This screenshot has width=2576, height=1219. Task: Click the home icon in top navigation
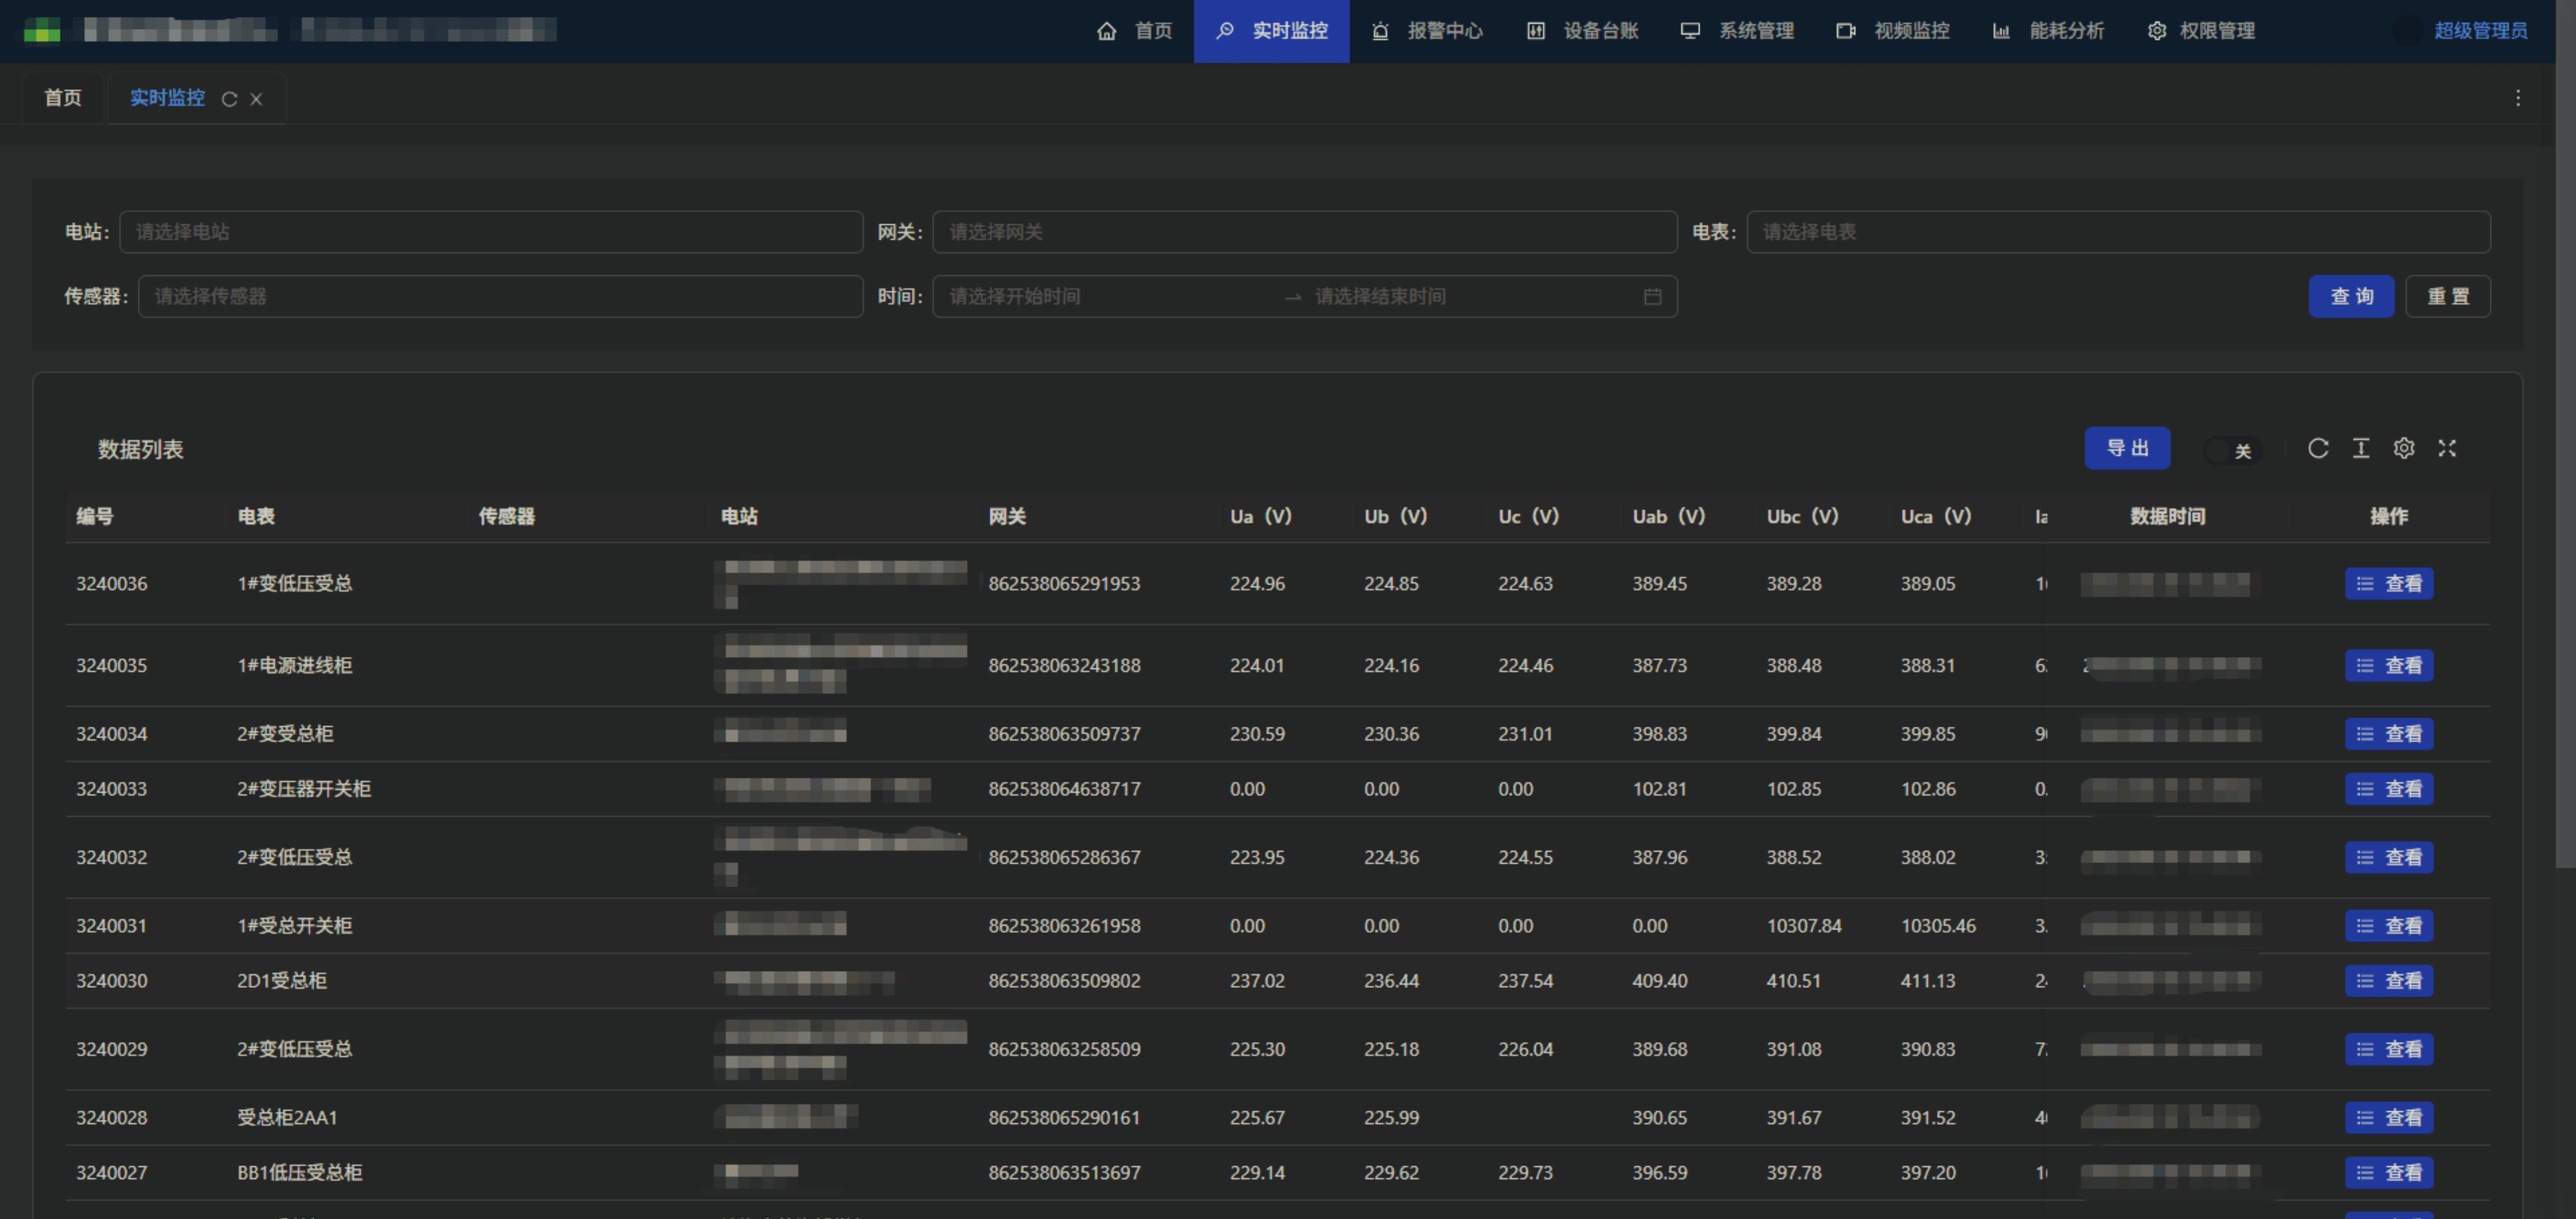[x=1106, y=31]
